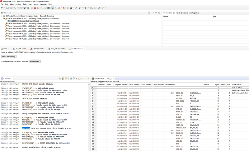Open the File menu
Viewport: 249px width, 151px height.
pyautogui.click(x=2, y=4)
